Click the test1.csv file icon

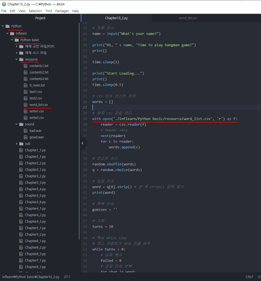click(x=26, y=92)
